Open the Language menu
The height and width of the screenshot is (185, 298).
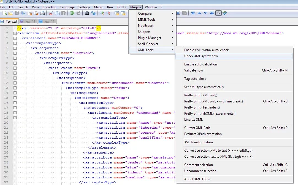[x=67, y=7]
